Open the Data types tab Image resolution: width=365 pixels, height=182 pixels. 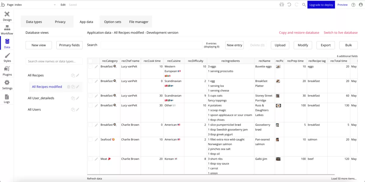point(34,22)
